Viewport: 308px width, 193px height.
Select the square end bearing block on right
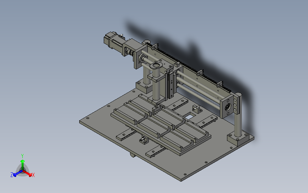pyautogui.click(x=227, y=107)
